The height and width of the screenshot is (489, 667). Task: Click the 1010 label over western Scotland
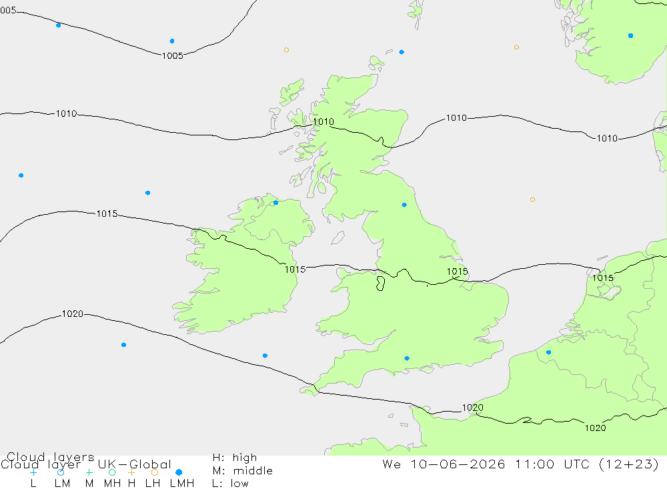tap(323, 121)
